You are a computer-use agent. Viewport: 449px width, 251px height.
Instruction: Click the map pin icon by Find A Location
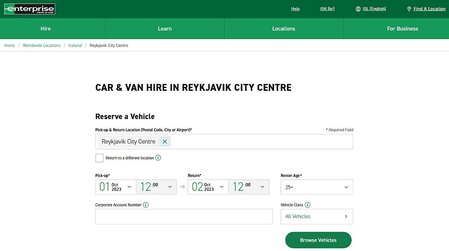(409, 9)
